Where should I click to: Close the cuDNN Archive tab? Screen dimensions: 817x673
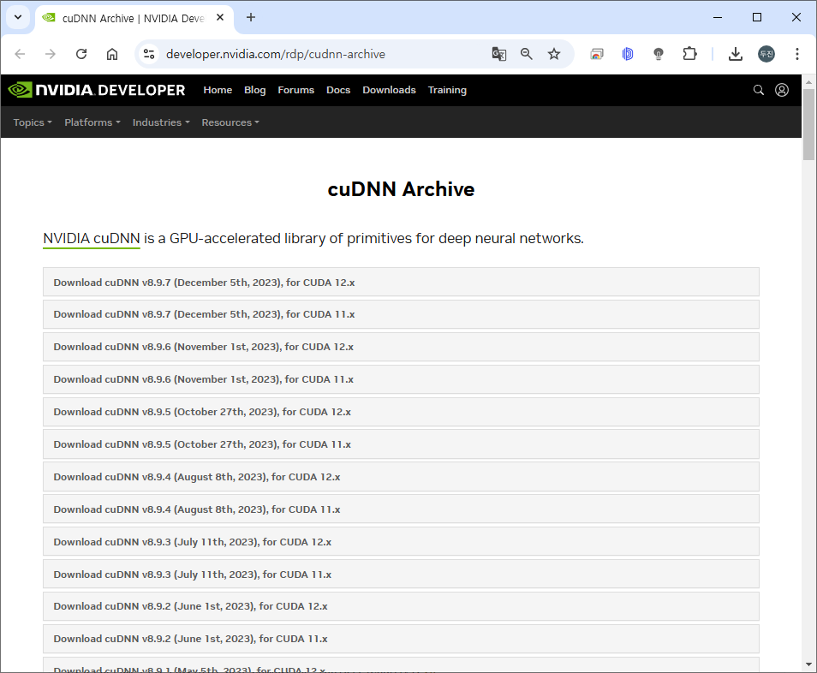220,18
